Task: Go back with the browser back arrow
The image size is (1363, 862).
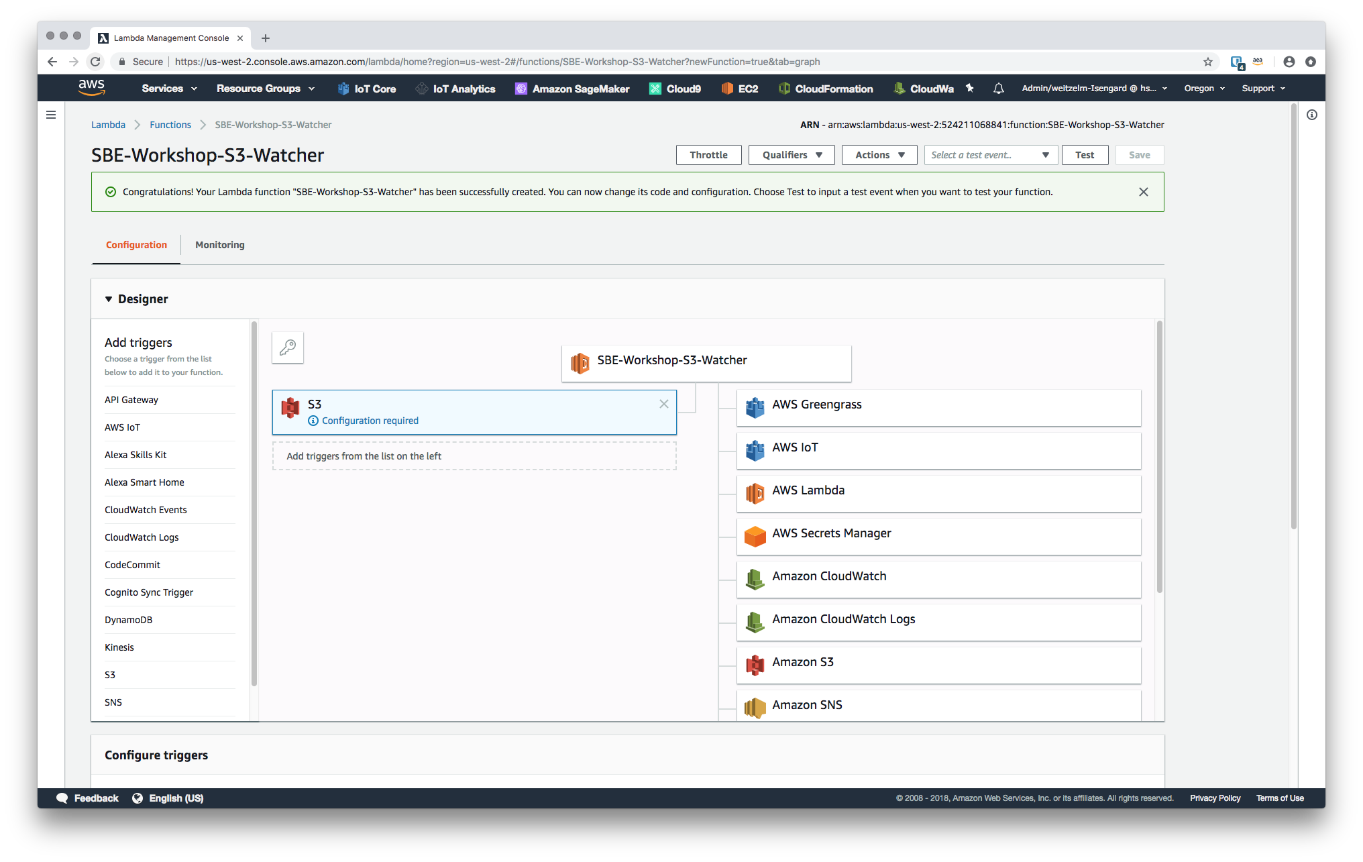Action: tap(52, 62)
